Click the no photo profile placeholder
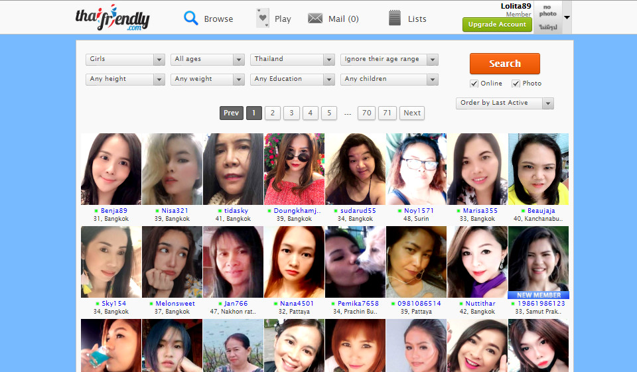637x372 pixels. coord(548,17)
